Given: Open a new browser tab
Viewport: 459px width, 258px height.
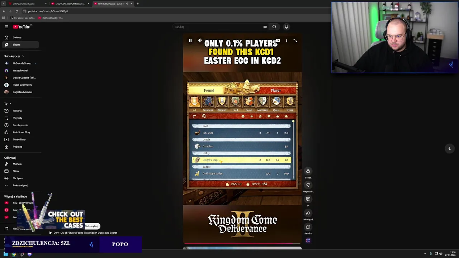Looking at the screenshot, I should [x=138, y=4].
